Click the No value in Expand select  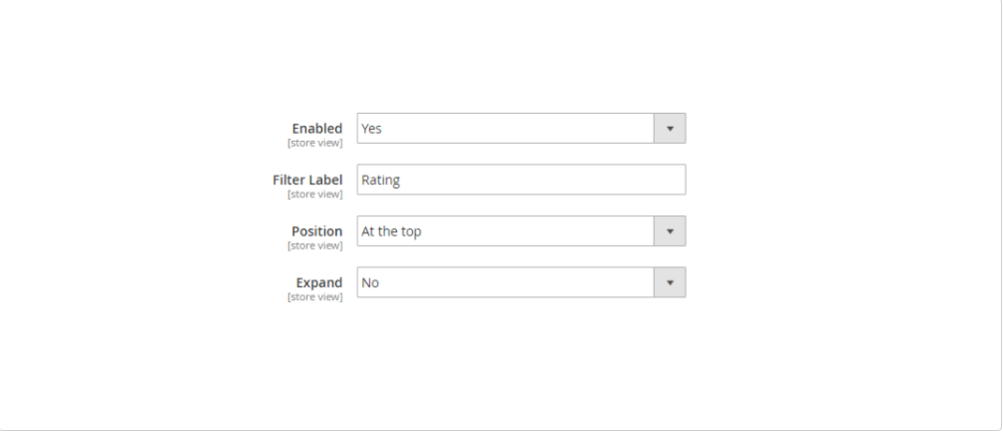click(x=370, y=282)
